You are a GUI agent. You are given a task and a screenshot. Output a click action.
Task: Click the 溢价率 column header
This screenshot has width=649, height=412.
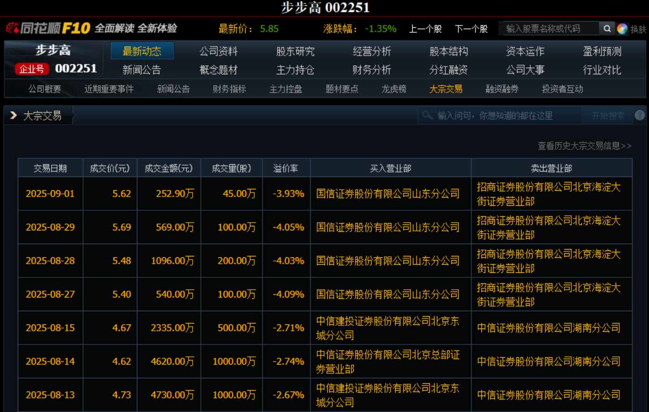286,168
